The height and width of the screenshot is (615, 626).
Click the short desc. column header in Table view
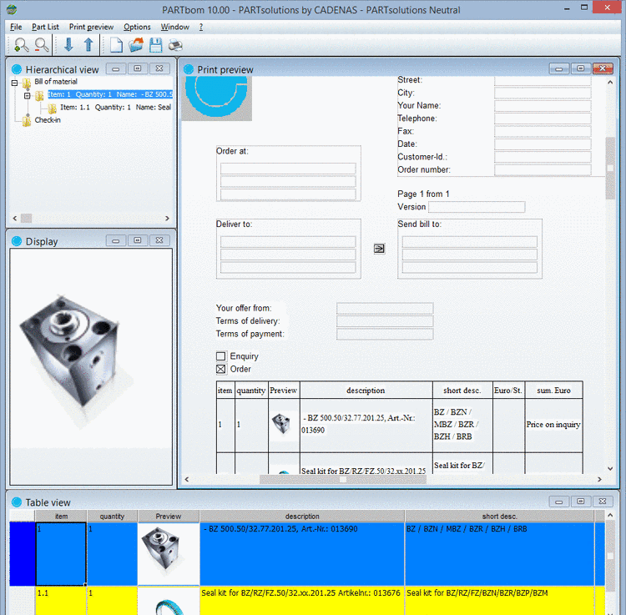coord(499,516)
